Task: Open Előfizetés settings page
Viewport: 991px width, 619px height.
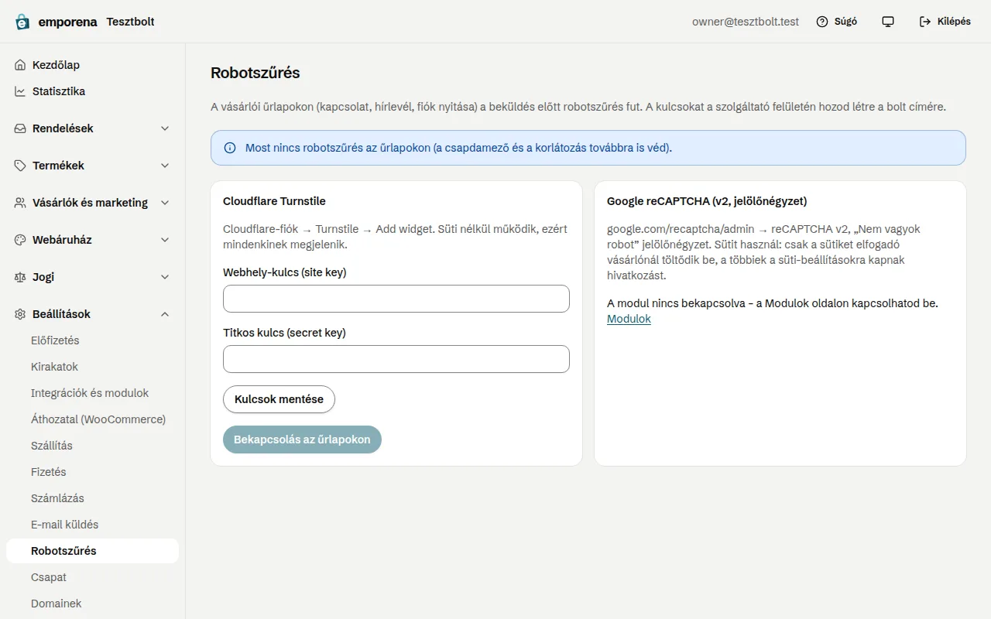Action: click(92, 340)
